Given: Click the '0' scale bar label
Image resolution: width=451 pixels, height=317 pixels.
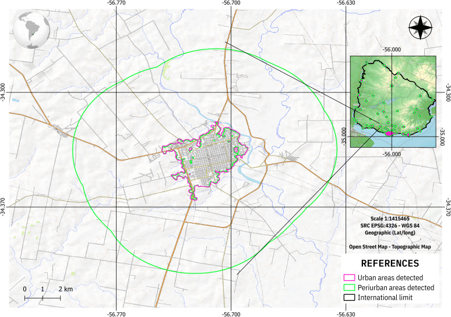Looking at the screenshot, I should pos(24,289).
